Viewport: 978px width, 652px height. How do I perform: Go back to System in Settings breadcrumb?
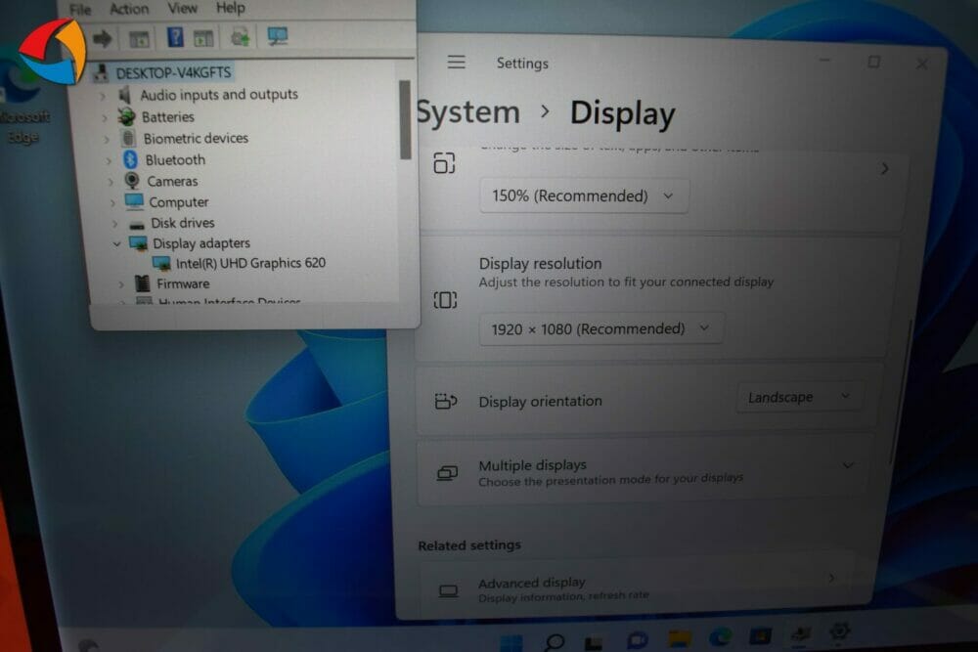pos(467,112)
